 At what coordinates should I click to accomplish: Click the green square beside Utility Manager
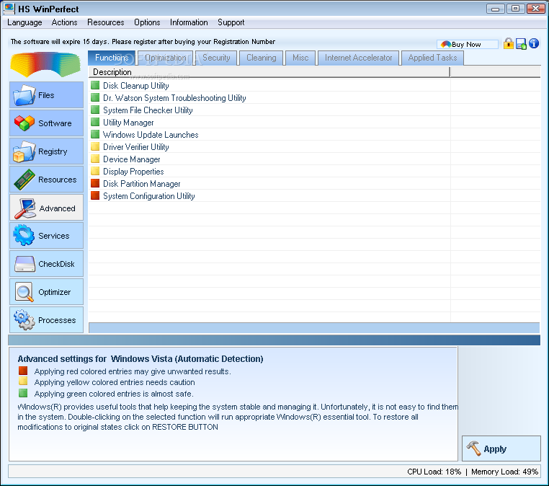pyautogui.click(x=95, y=122)
